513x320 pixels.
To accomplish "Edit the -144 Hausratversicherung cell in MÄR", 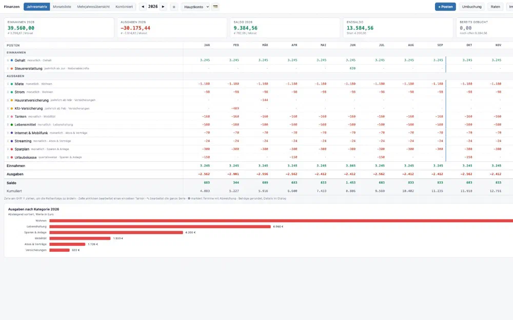I will tap(264, 100).
